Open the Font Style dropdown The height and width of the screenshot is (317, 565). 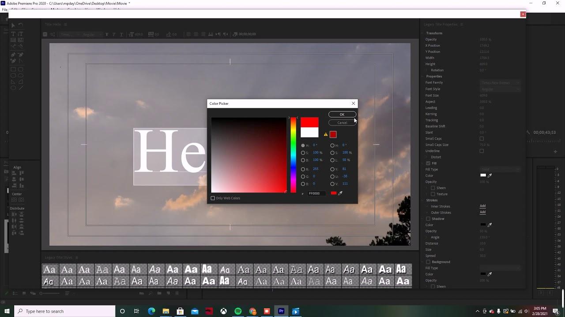pyautogui.click(x=500, y=89)
